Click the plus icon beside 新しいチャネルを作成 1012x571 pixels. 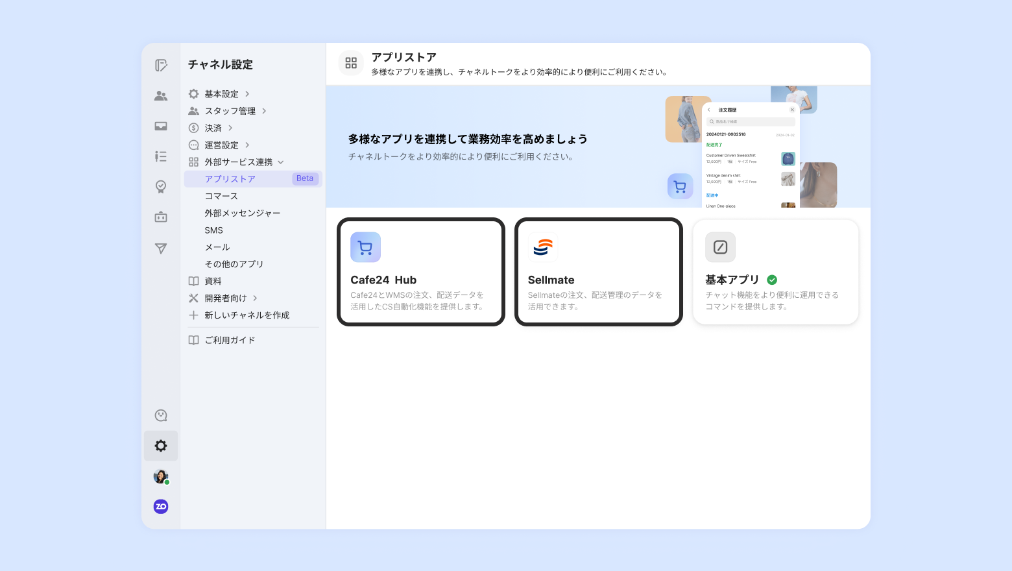point(193,315)
